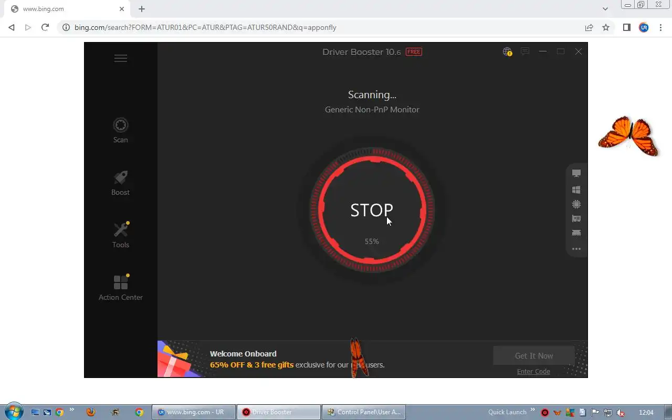Share this page from address bar

point(589,27)
